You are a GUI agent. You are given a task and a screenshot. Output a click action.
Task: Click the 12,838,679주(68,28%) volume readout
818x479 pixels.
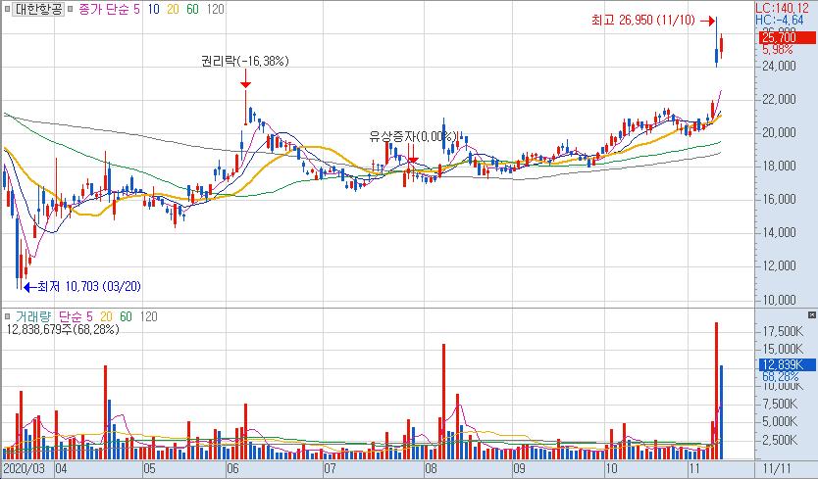click(x=63, y=329)
